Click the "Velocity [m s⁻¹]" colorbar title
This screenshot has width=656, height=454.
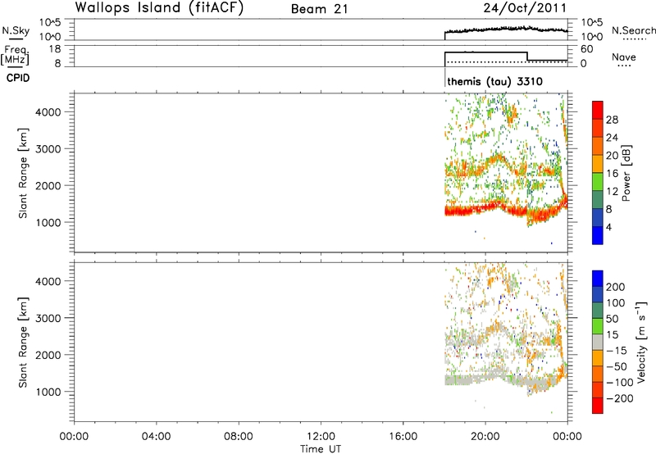pos(641,342)
